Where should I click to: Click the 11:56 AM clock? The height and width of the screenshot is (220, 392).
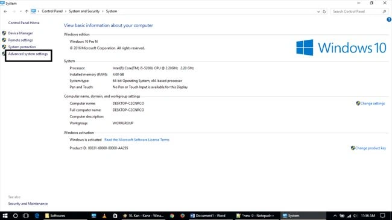point(368,216)
